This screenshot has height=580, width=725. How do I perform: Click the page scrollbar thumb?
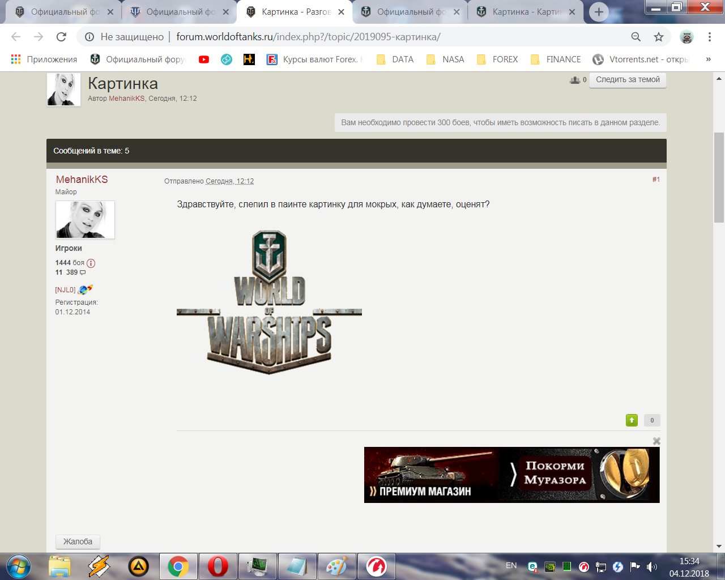click(719, 177)
